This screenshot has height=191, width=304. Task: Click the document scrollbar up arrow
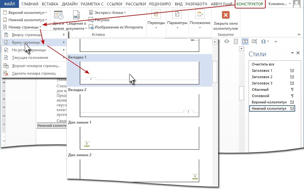click(241, 49)
